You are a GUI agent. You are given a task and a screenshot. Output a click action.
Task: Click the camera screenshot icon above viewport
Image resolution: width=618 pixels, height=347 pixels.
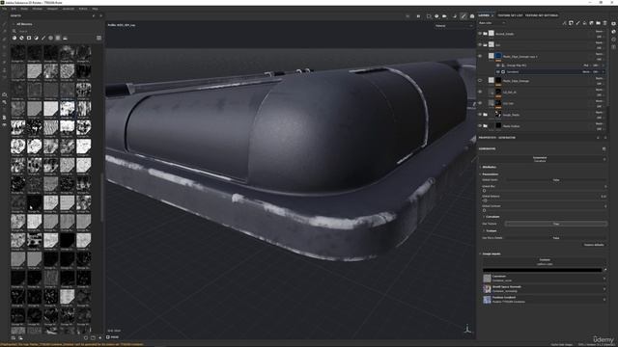point(472,16)
